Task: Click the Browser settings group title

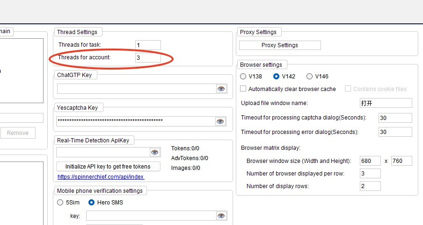Action: (261, 65)
